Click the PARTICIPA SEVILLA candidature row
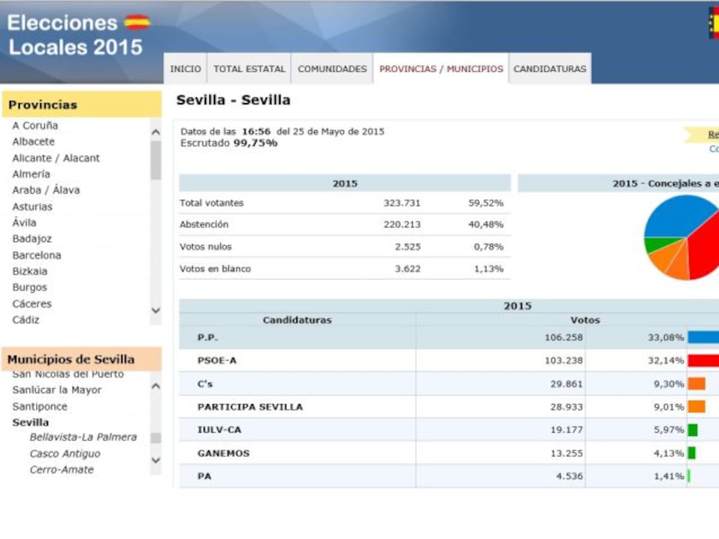719x539 pixels. 250,407
